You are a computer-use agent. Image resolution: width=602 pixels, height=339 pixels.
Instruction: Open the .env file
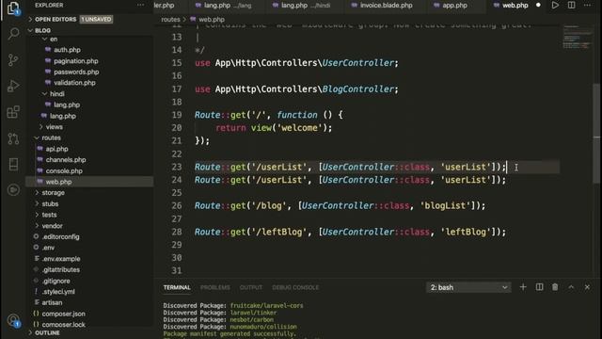[48, 248]
